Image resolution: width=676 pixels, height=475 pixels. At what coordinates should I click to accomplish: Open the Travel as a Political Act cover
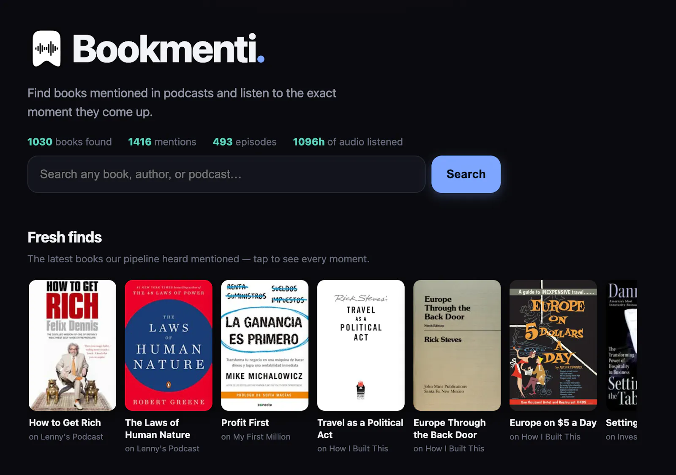coord(361,345)
